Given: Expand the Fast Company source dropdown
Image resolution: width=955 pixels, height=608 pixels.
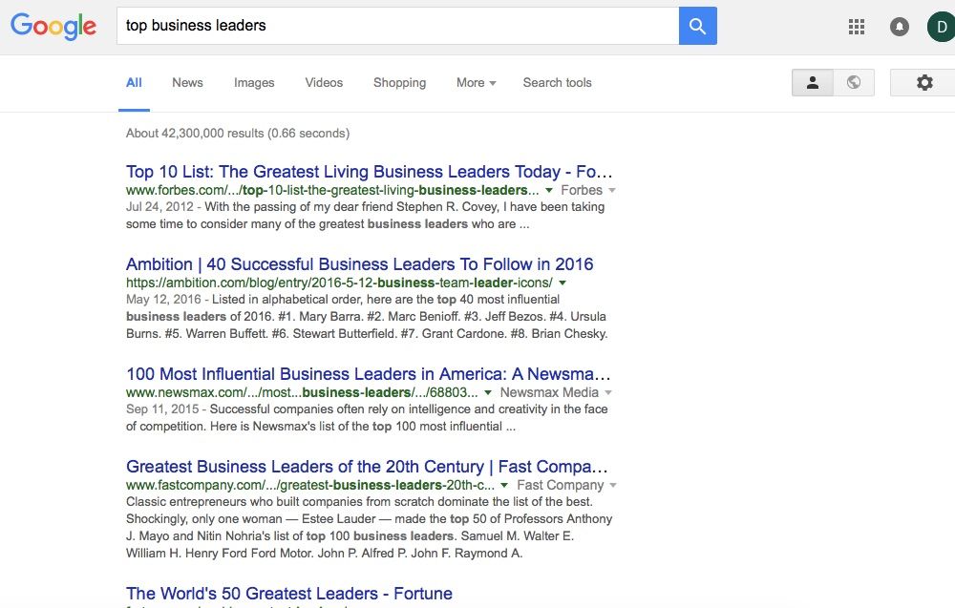Looking at the screenshot, I should coord(612,486).
